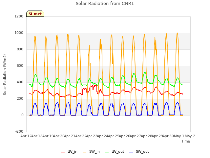Click the 600 y-axis tick label

click(20, 66)
